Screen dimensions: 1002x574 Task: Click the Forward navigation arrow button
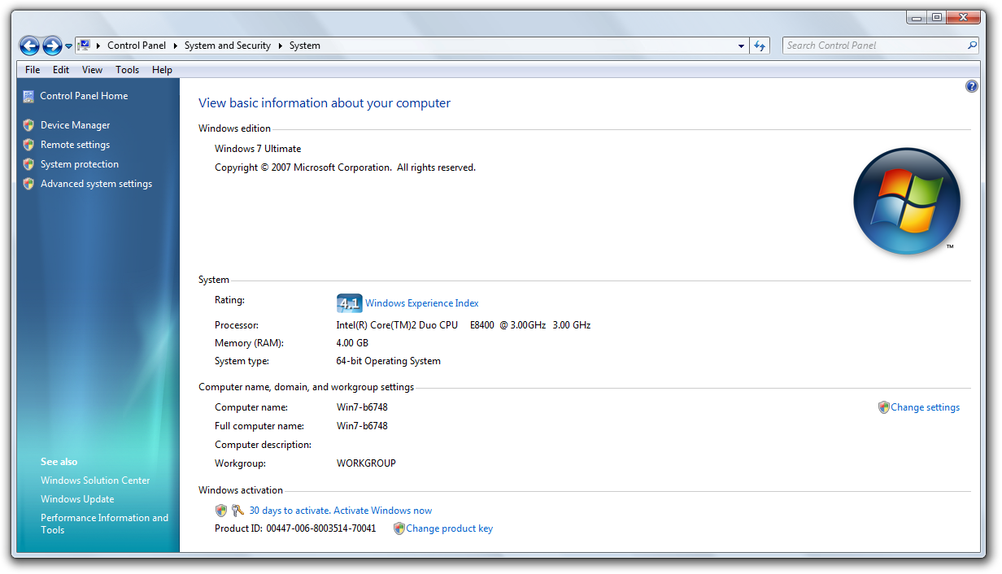pyautogui.click(x=52, y=46)
